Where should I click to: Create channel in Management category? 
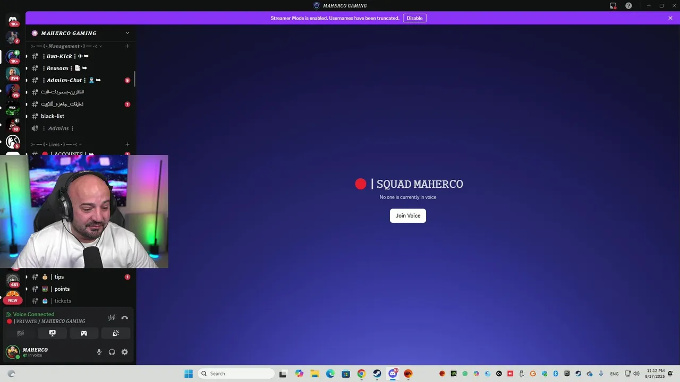point(127,46)
